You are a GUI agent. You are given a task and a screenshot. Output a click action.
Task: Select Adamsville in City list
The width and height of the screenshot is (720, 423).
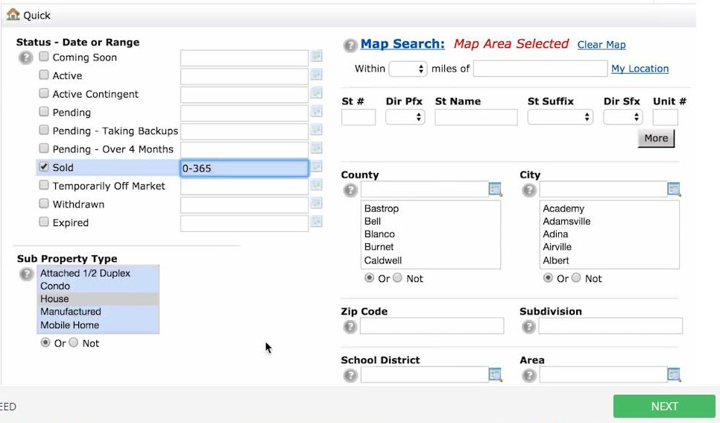(x=609, y=221)
